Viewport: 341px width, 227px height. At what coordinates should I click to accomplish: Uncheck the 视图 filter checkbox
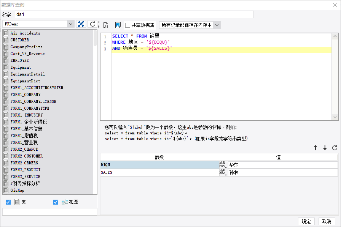[56, 202]
